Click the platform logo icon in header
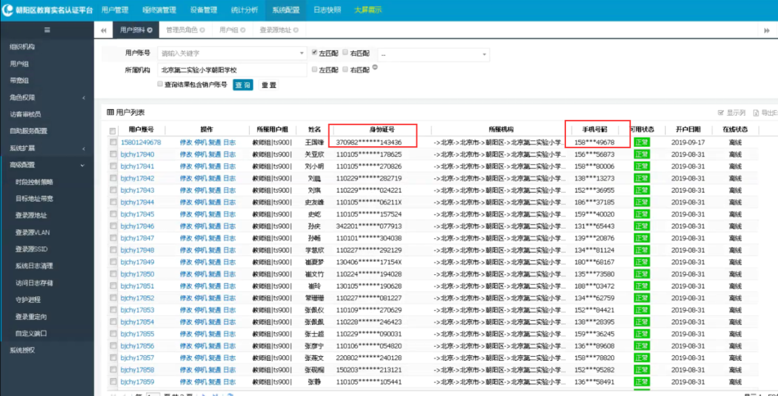This screenshot has height=396, width=778. coord(8,10)
